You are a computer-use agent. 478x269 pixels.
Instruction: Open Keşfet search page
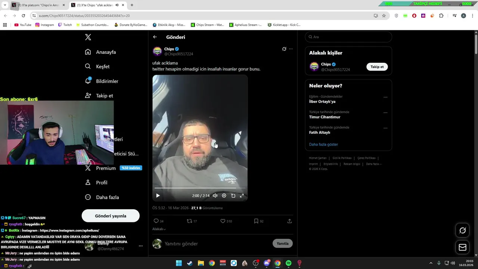coord(97,67)
